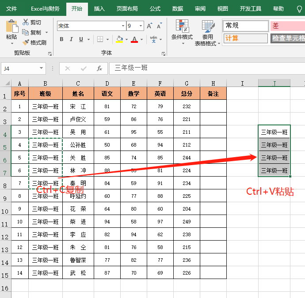This screenshot has height=298, width=305.
Task: Cancel formula entry with X icon
Action: 68,68
